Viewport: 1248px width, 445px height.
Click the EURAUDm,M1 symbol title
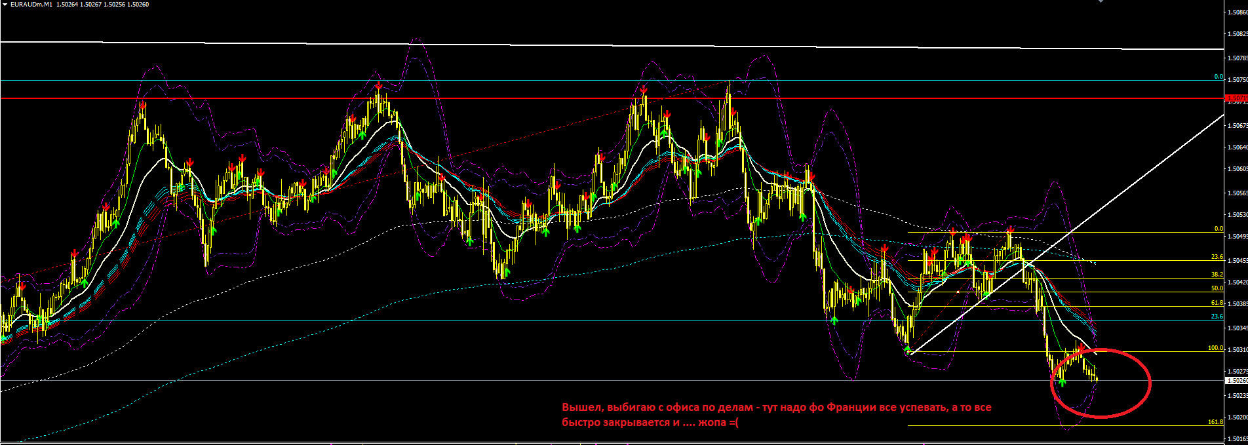(x=31, y=5)
